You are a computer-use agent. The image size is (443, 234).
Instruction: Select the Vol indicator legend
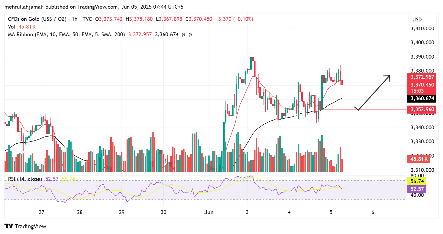[12, 27]
